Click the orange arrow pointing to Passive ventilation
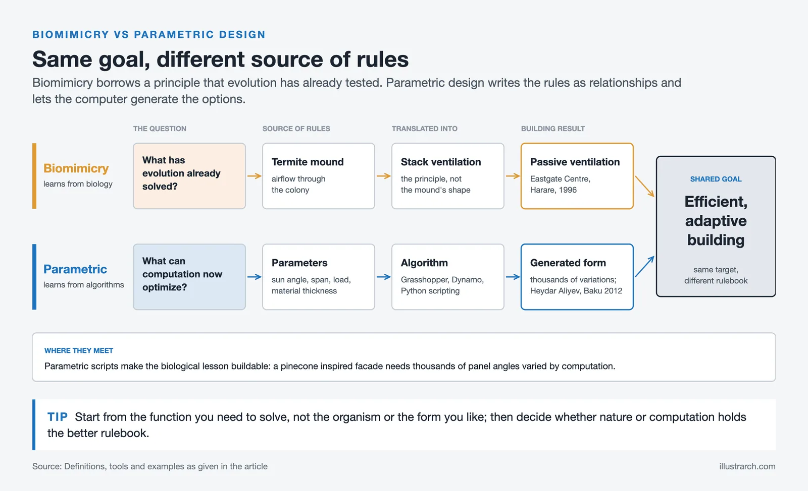This screenshot has height=491, width=808. pyautogui.click(x=513, y=176)
